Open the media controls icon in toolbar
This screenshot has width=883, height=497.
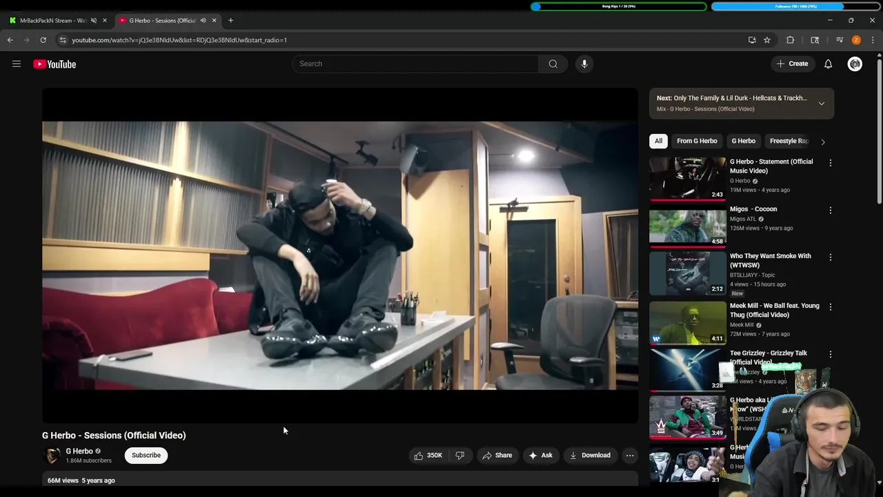click(840, 40)
